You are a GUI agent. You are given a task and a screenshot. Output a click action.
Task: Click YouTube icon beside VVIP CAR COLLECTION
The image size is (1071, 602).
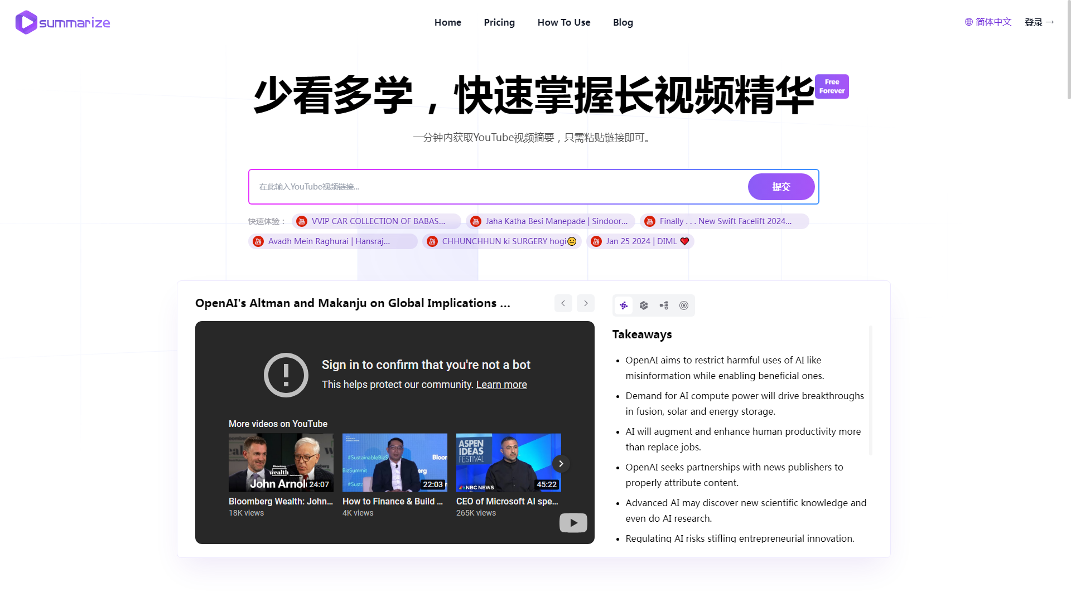(302, 221)
